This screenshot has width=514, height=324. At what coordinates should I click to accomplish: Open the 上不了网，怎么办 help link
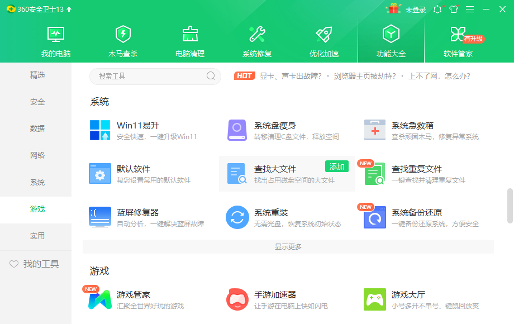coord(430,76)
